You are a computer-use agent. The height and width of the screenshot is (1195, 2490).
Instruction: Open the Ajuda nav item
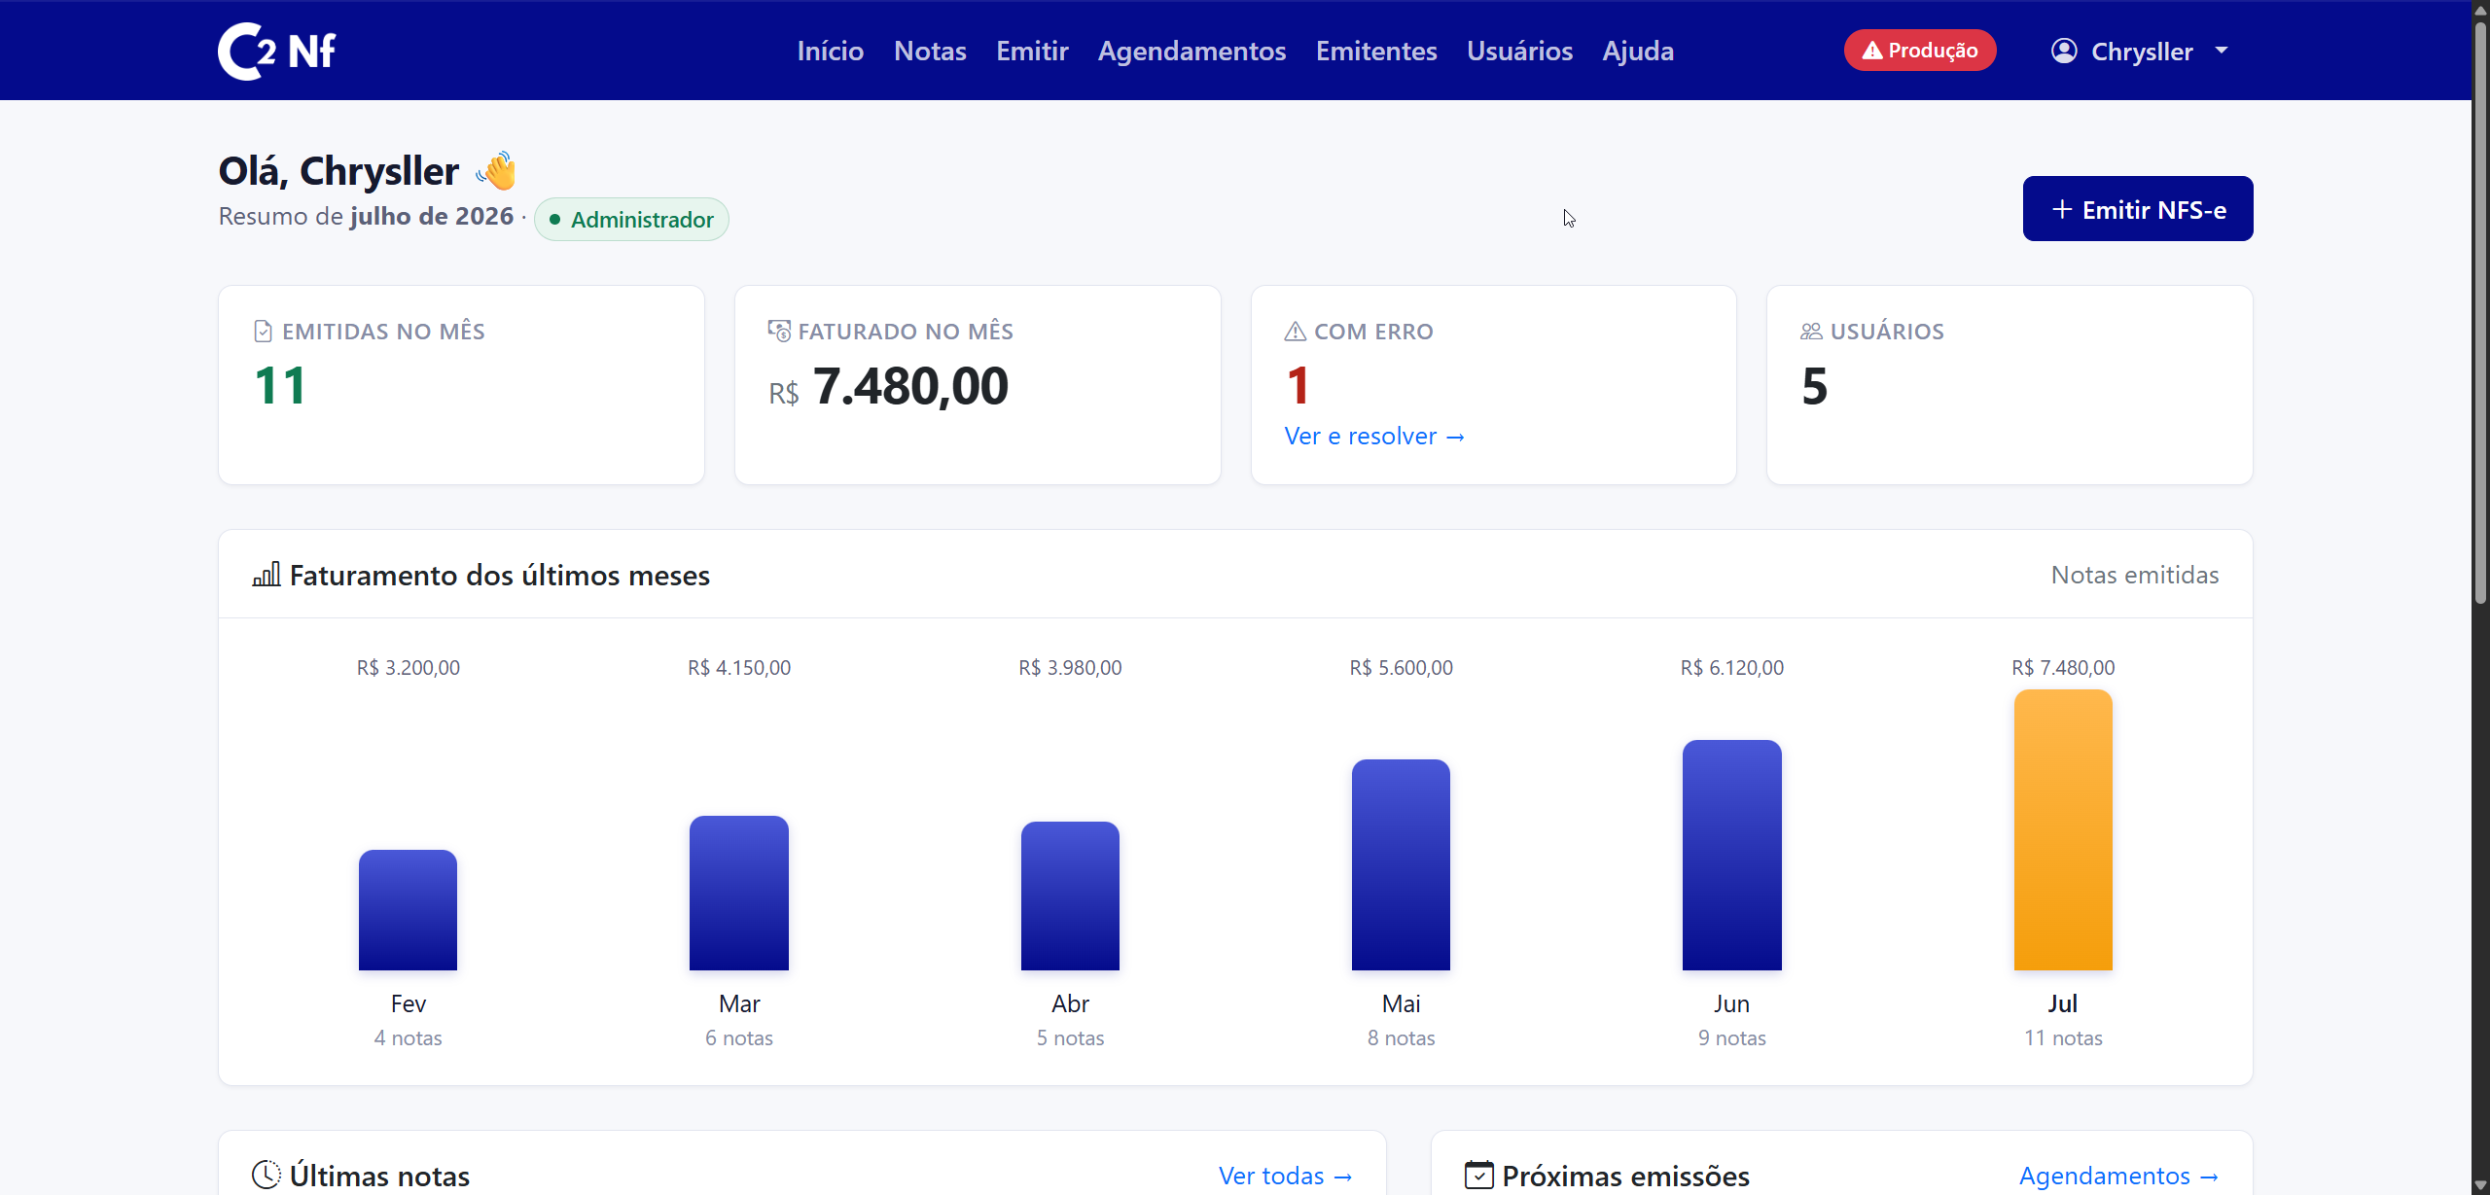coord(1638,51)
